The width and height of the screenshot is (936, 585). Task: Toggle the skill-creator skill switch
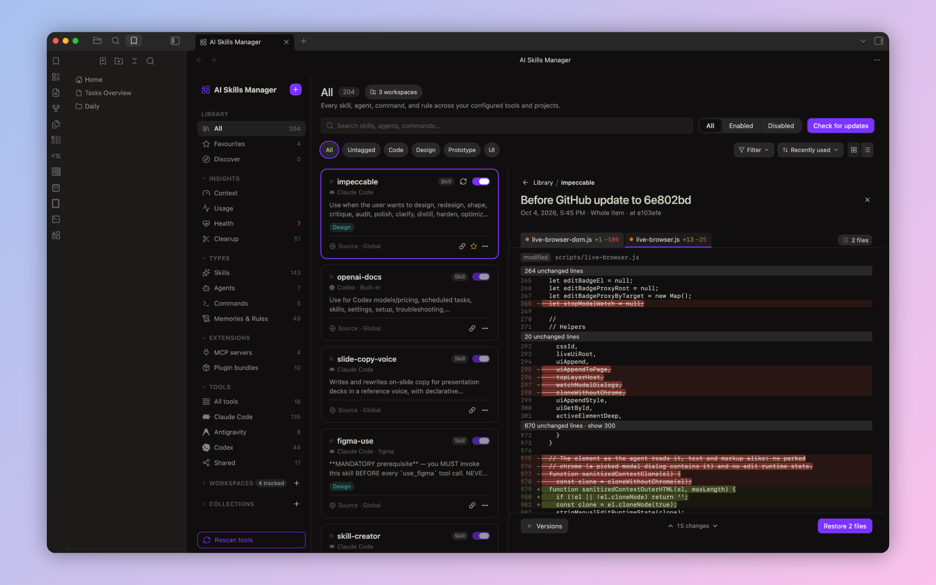tap(481, 536)
